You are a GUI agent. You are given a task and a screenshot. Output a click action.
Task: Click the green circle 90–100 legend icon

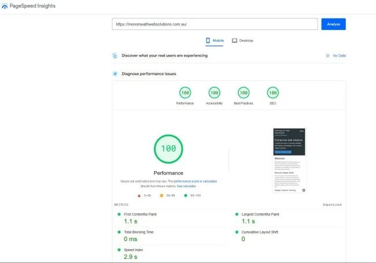185,195
